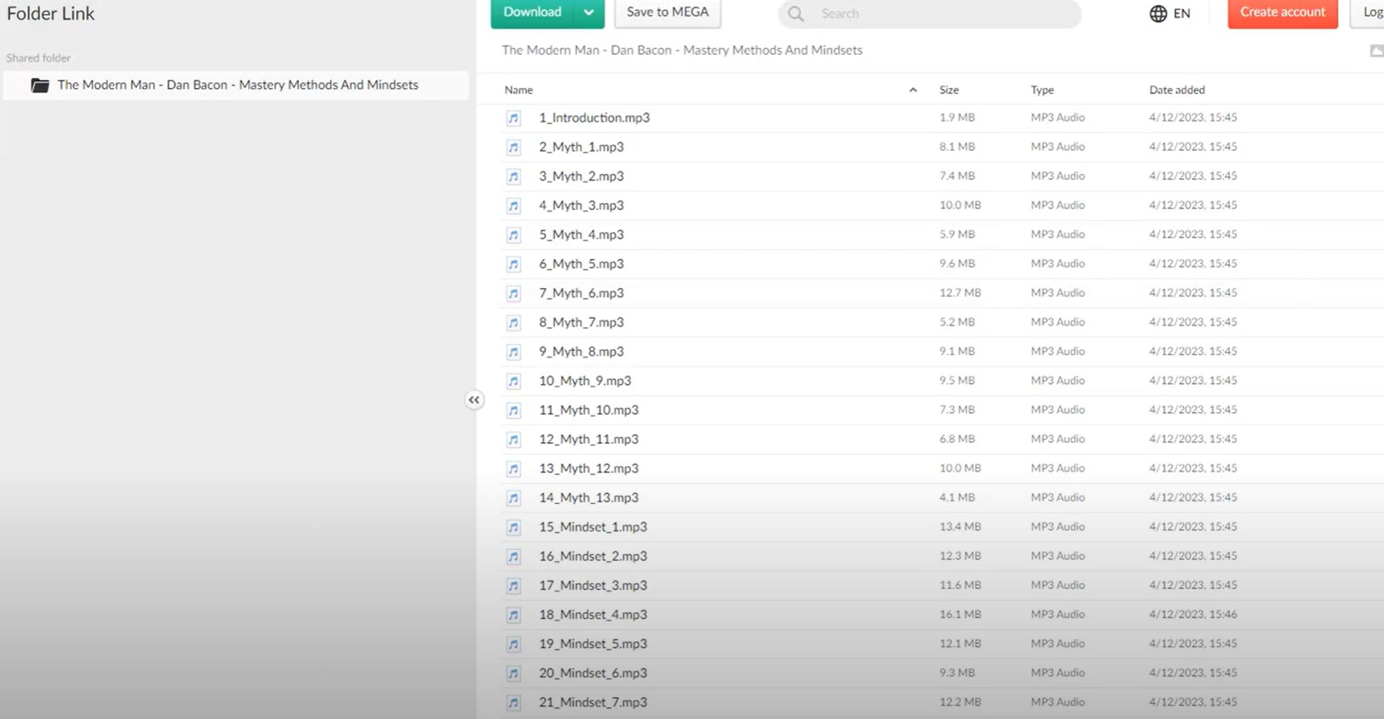Screen dimensions: 1384x719
Task: Click the audio icon beside 10_Myth_9.mp3
Action: pos(513,381)
